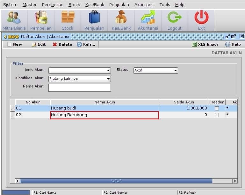
Task: Click the asterisk in Hutang Bambang row
Action: coord(227,114)
